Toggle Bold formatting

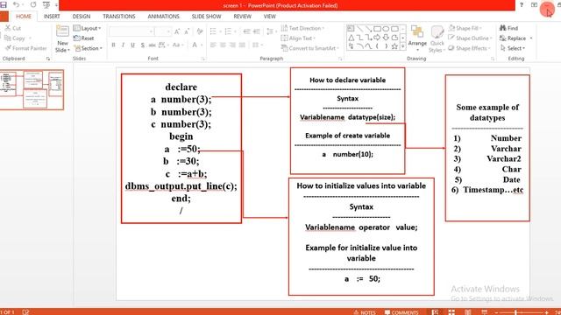pyautogui.click(x=113, y=45)
